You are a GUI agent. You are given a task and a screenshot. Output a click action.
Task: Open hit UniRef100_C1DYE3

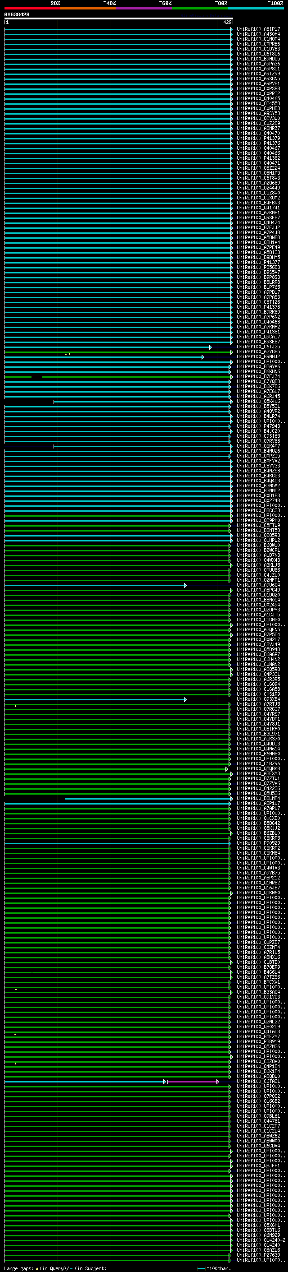[x=258, y=49]
